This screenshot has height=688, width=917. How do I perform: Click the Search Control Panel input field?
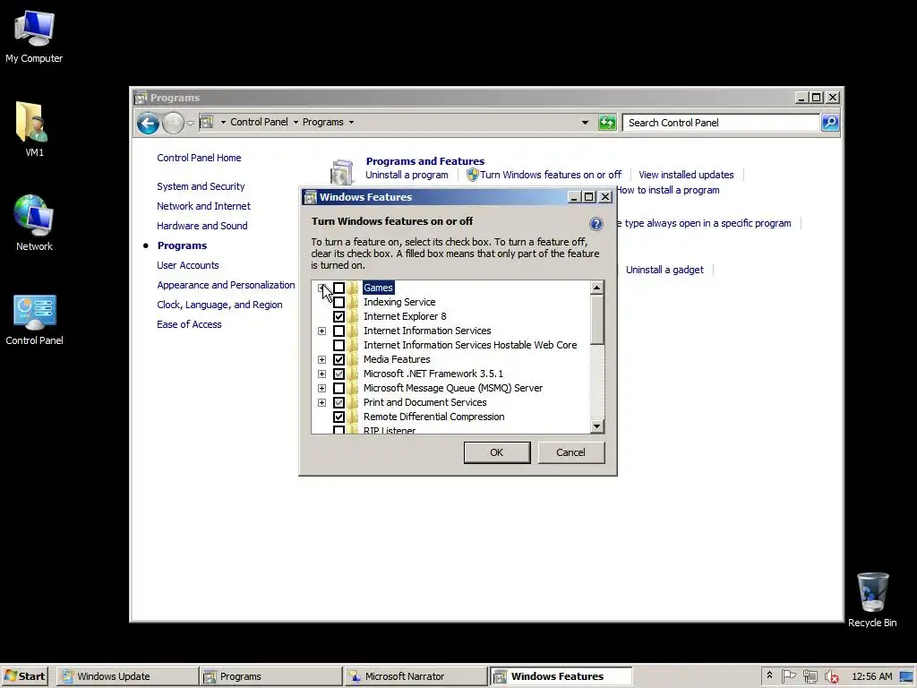coord(721,122)
